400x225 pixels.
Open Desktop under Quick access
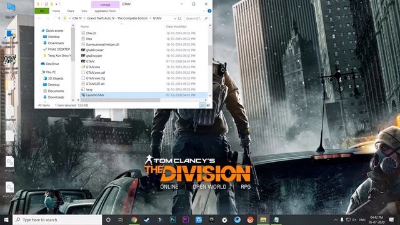pos(54,37)
